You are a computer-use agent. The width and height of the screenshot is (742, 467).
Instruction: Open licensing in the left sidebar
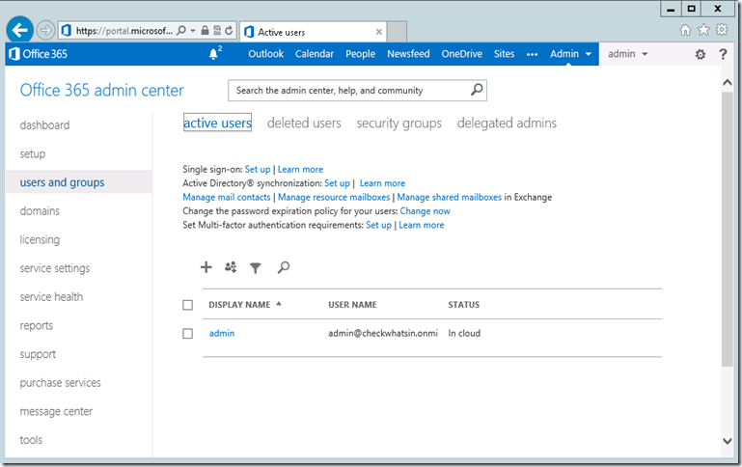pyautogui.click(x=40, y=240)
